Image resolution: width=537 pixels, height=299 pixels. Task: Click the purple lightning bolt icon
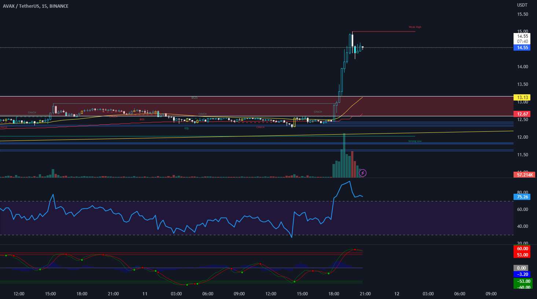(x=363, y=173)
